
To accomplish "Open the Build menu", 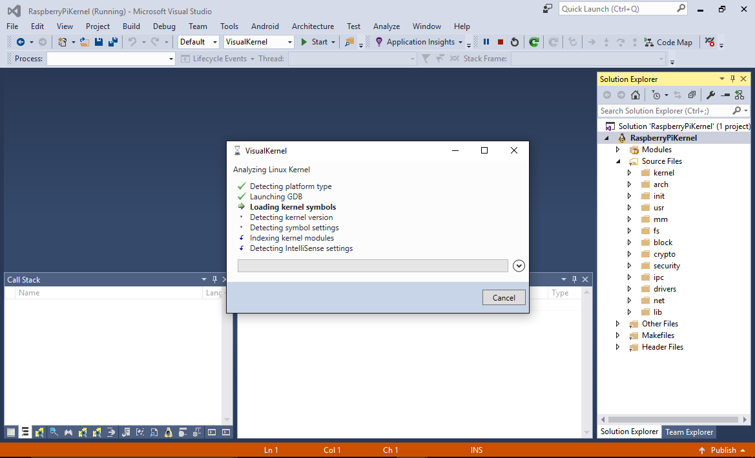I will pos(131,26).
